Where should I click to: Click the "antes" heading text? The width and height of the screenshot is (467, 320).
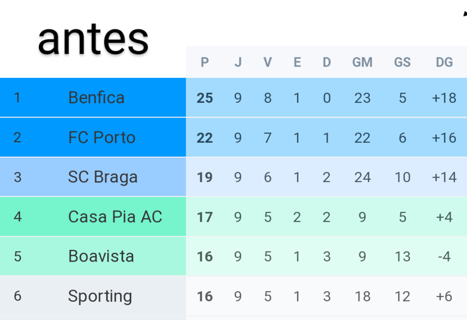click(x=93, y=39)
